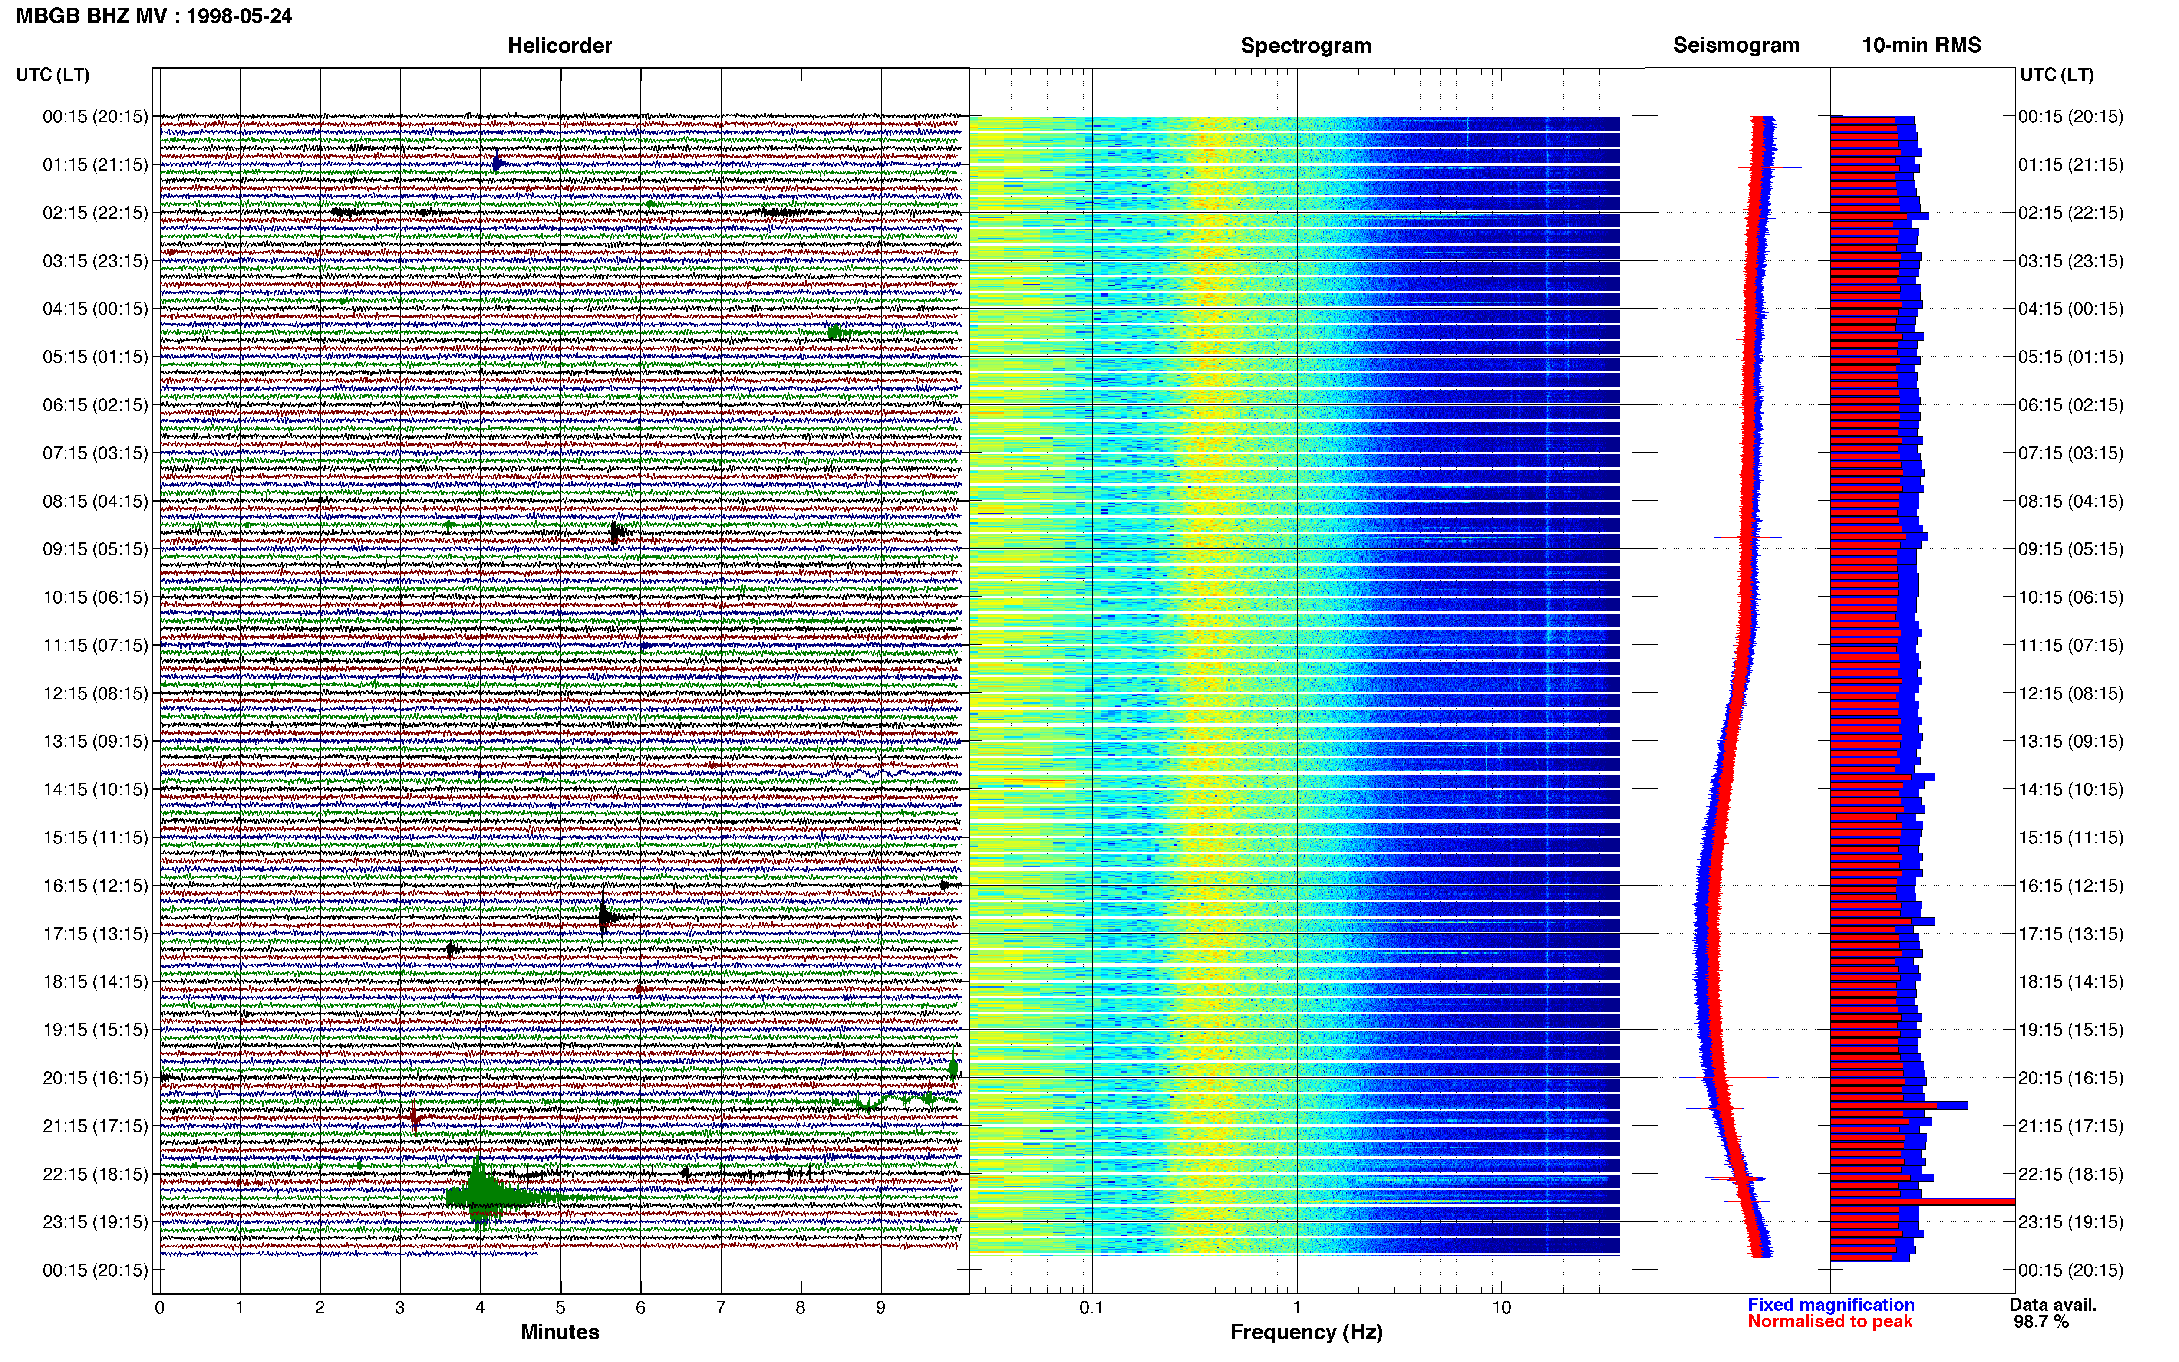Screen dimensions: 2179x1362
Task: Click left time label 04:15 (00:15)
Action: tap(96, 308)
